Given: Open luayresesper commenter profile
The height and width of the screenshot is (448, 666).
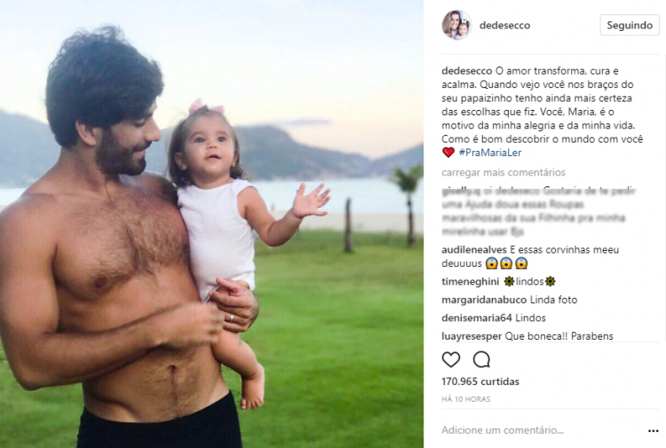Looking at the screenshot, I should pyautogui.click(x=472, y=336).
